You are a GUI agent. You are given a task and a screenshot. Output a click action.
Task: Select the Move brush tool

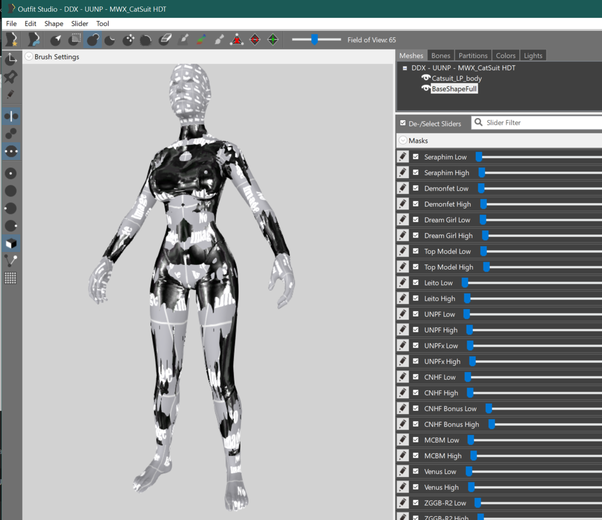pos(128,40)
